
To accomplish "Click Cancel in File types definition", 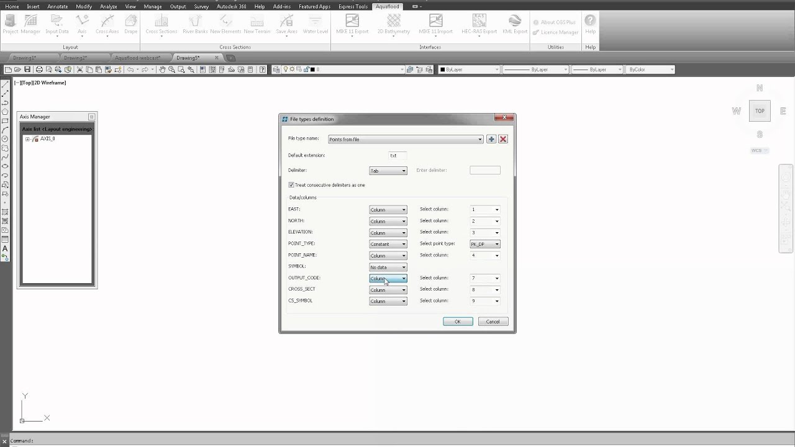I will [493, 322].
